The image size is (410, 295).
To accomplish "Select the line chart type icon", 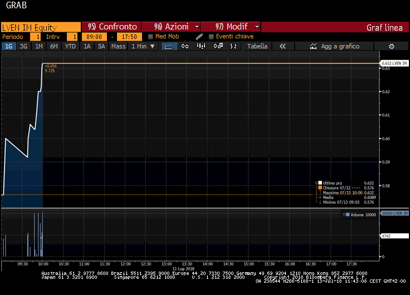I will (168, 46).
